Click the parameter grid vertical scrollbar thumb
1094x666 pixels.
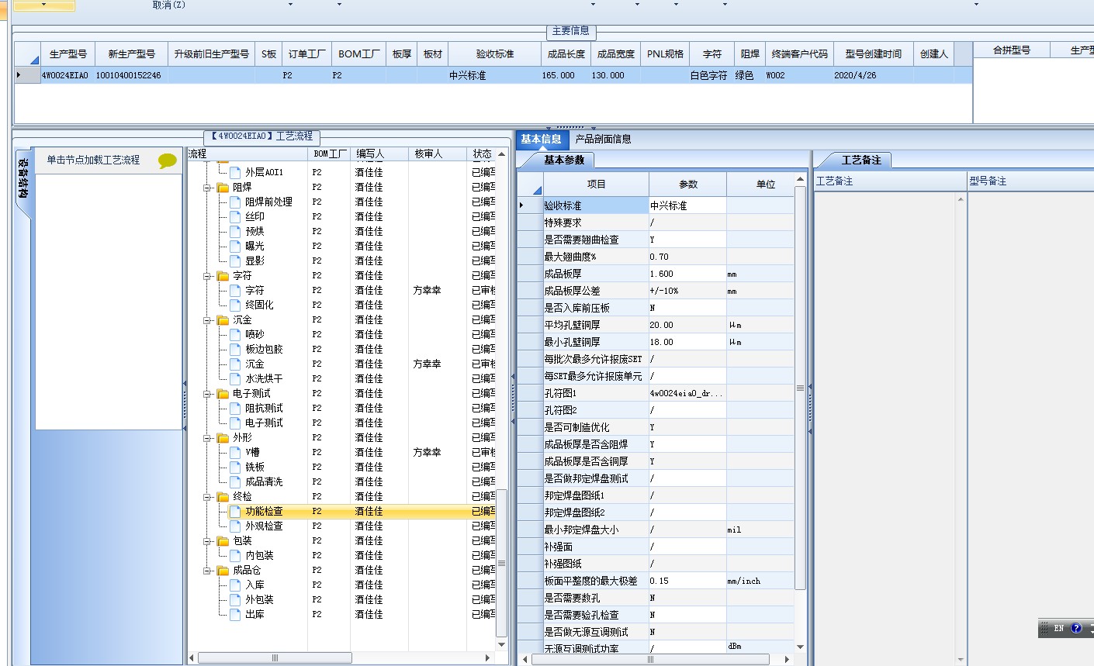pos(801,388)
